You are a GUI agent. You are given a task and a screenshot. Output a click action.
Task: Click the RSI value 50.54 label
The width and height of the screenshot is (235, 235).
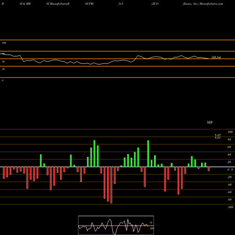216,57
